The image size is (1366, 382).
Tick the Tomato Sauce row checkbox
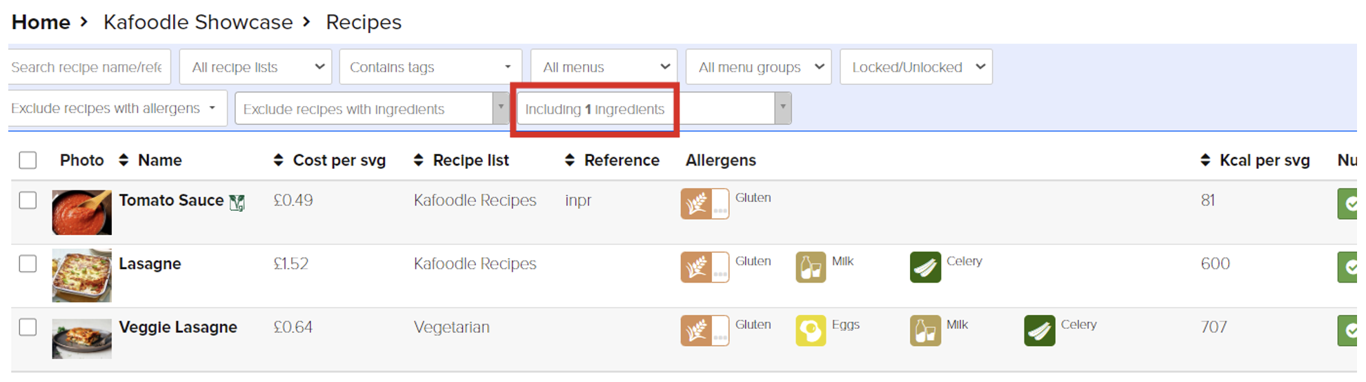tap(28, 201)
